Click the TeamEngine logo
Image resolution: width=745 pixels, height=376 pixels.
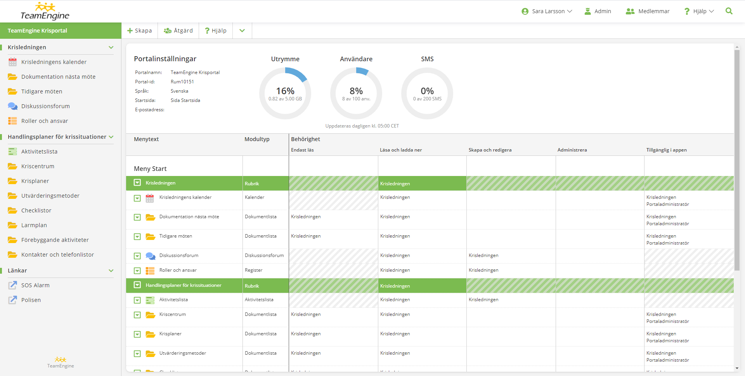[45, 11]
